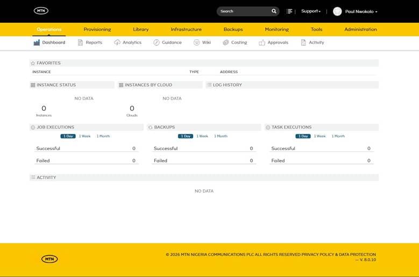Click the MTN logo in footer

coord(49,259)
